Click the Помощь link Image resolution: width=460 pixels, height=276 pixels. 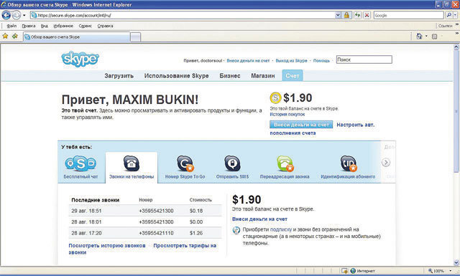point(321,61)
